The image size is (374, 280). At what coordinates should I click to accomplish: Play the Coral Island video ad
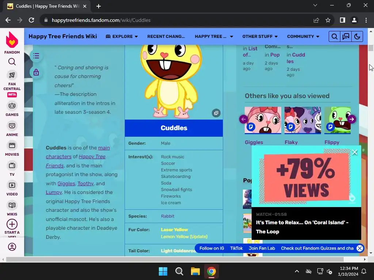[306, 176]
